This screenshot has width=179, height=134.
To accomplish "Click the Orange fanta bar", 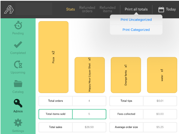I will [x=126, y=75].
